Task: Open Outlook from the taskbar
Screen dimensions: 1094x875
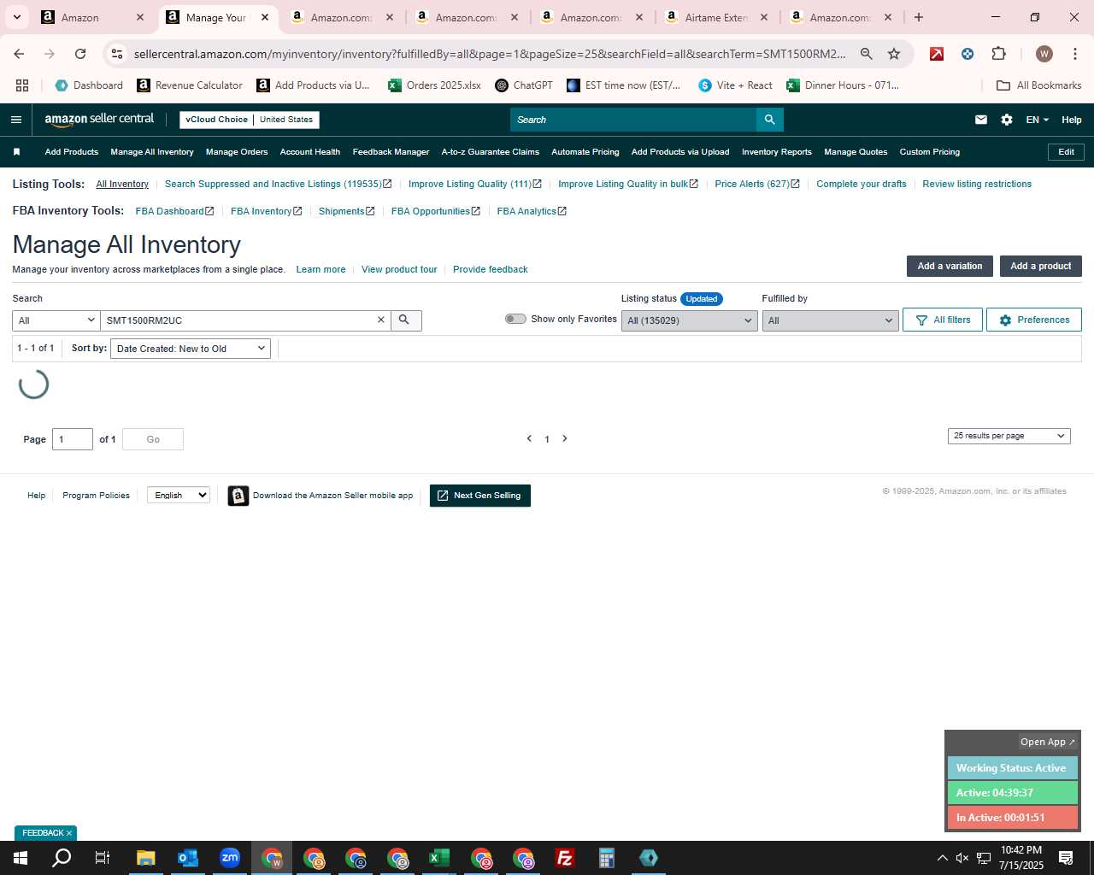Action: click(x=188, y=858)
